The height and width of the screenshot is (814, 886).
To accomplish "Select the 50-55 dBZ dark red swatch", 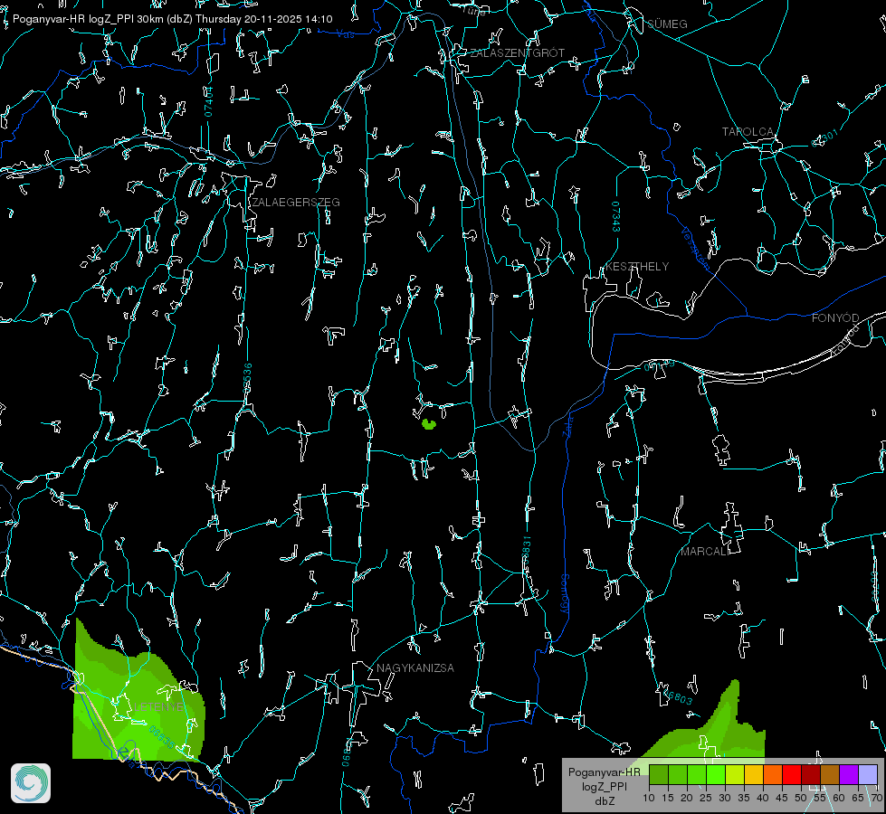I will (811, 774).
